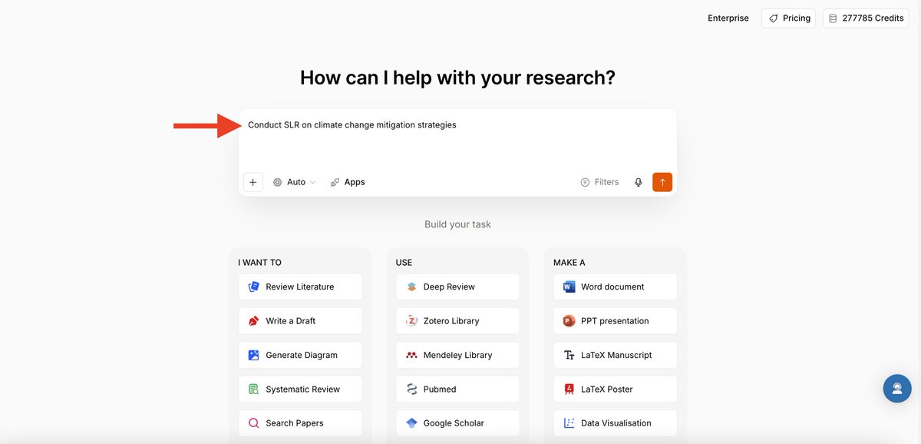Click the 'Build your task' label
Image resolution: width=921 pixels, height=444 pixels.
(457, 224)
